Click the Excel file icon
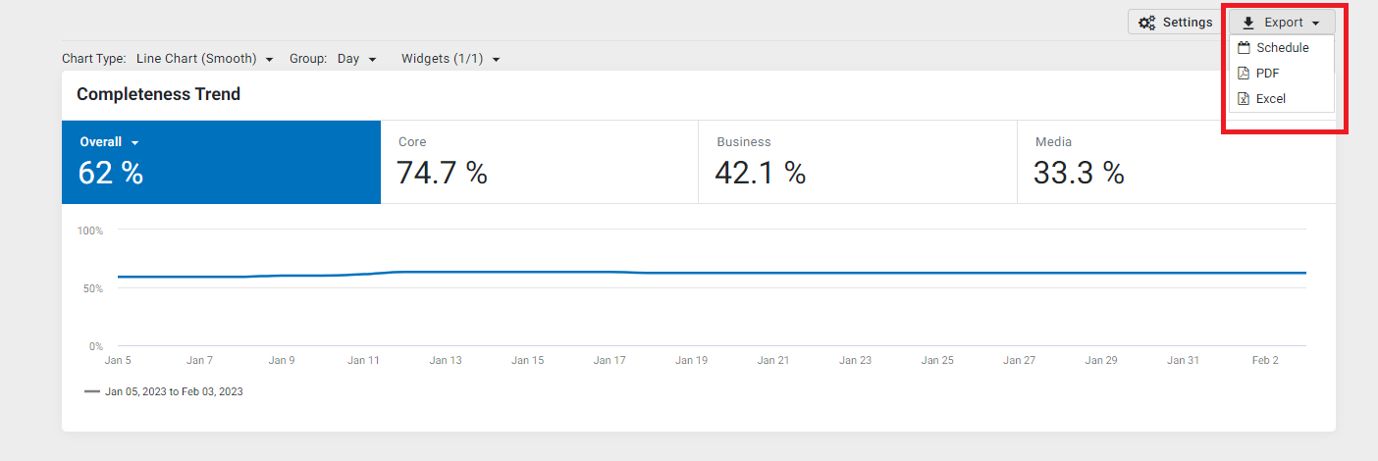 point(1244,98)
